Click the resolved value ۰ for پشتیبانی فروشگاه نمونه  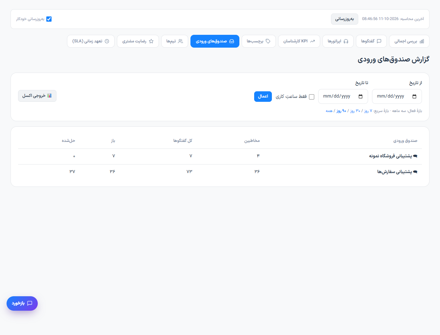74,156
